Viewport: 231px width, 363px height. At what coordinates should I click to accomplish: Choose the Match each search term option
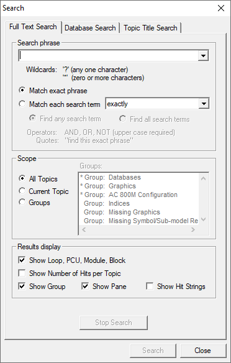(x=22, y=104)
